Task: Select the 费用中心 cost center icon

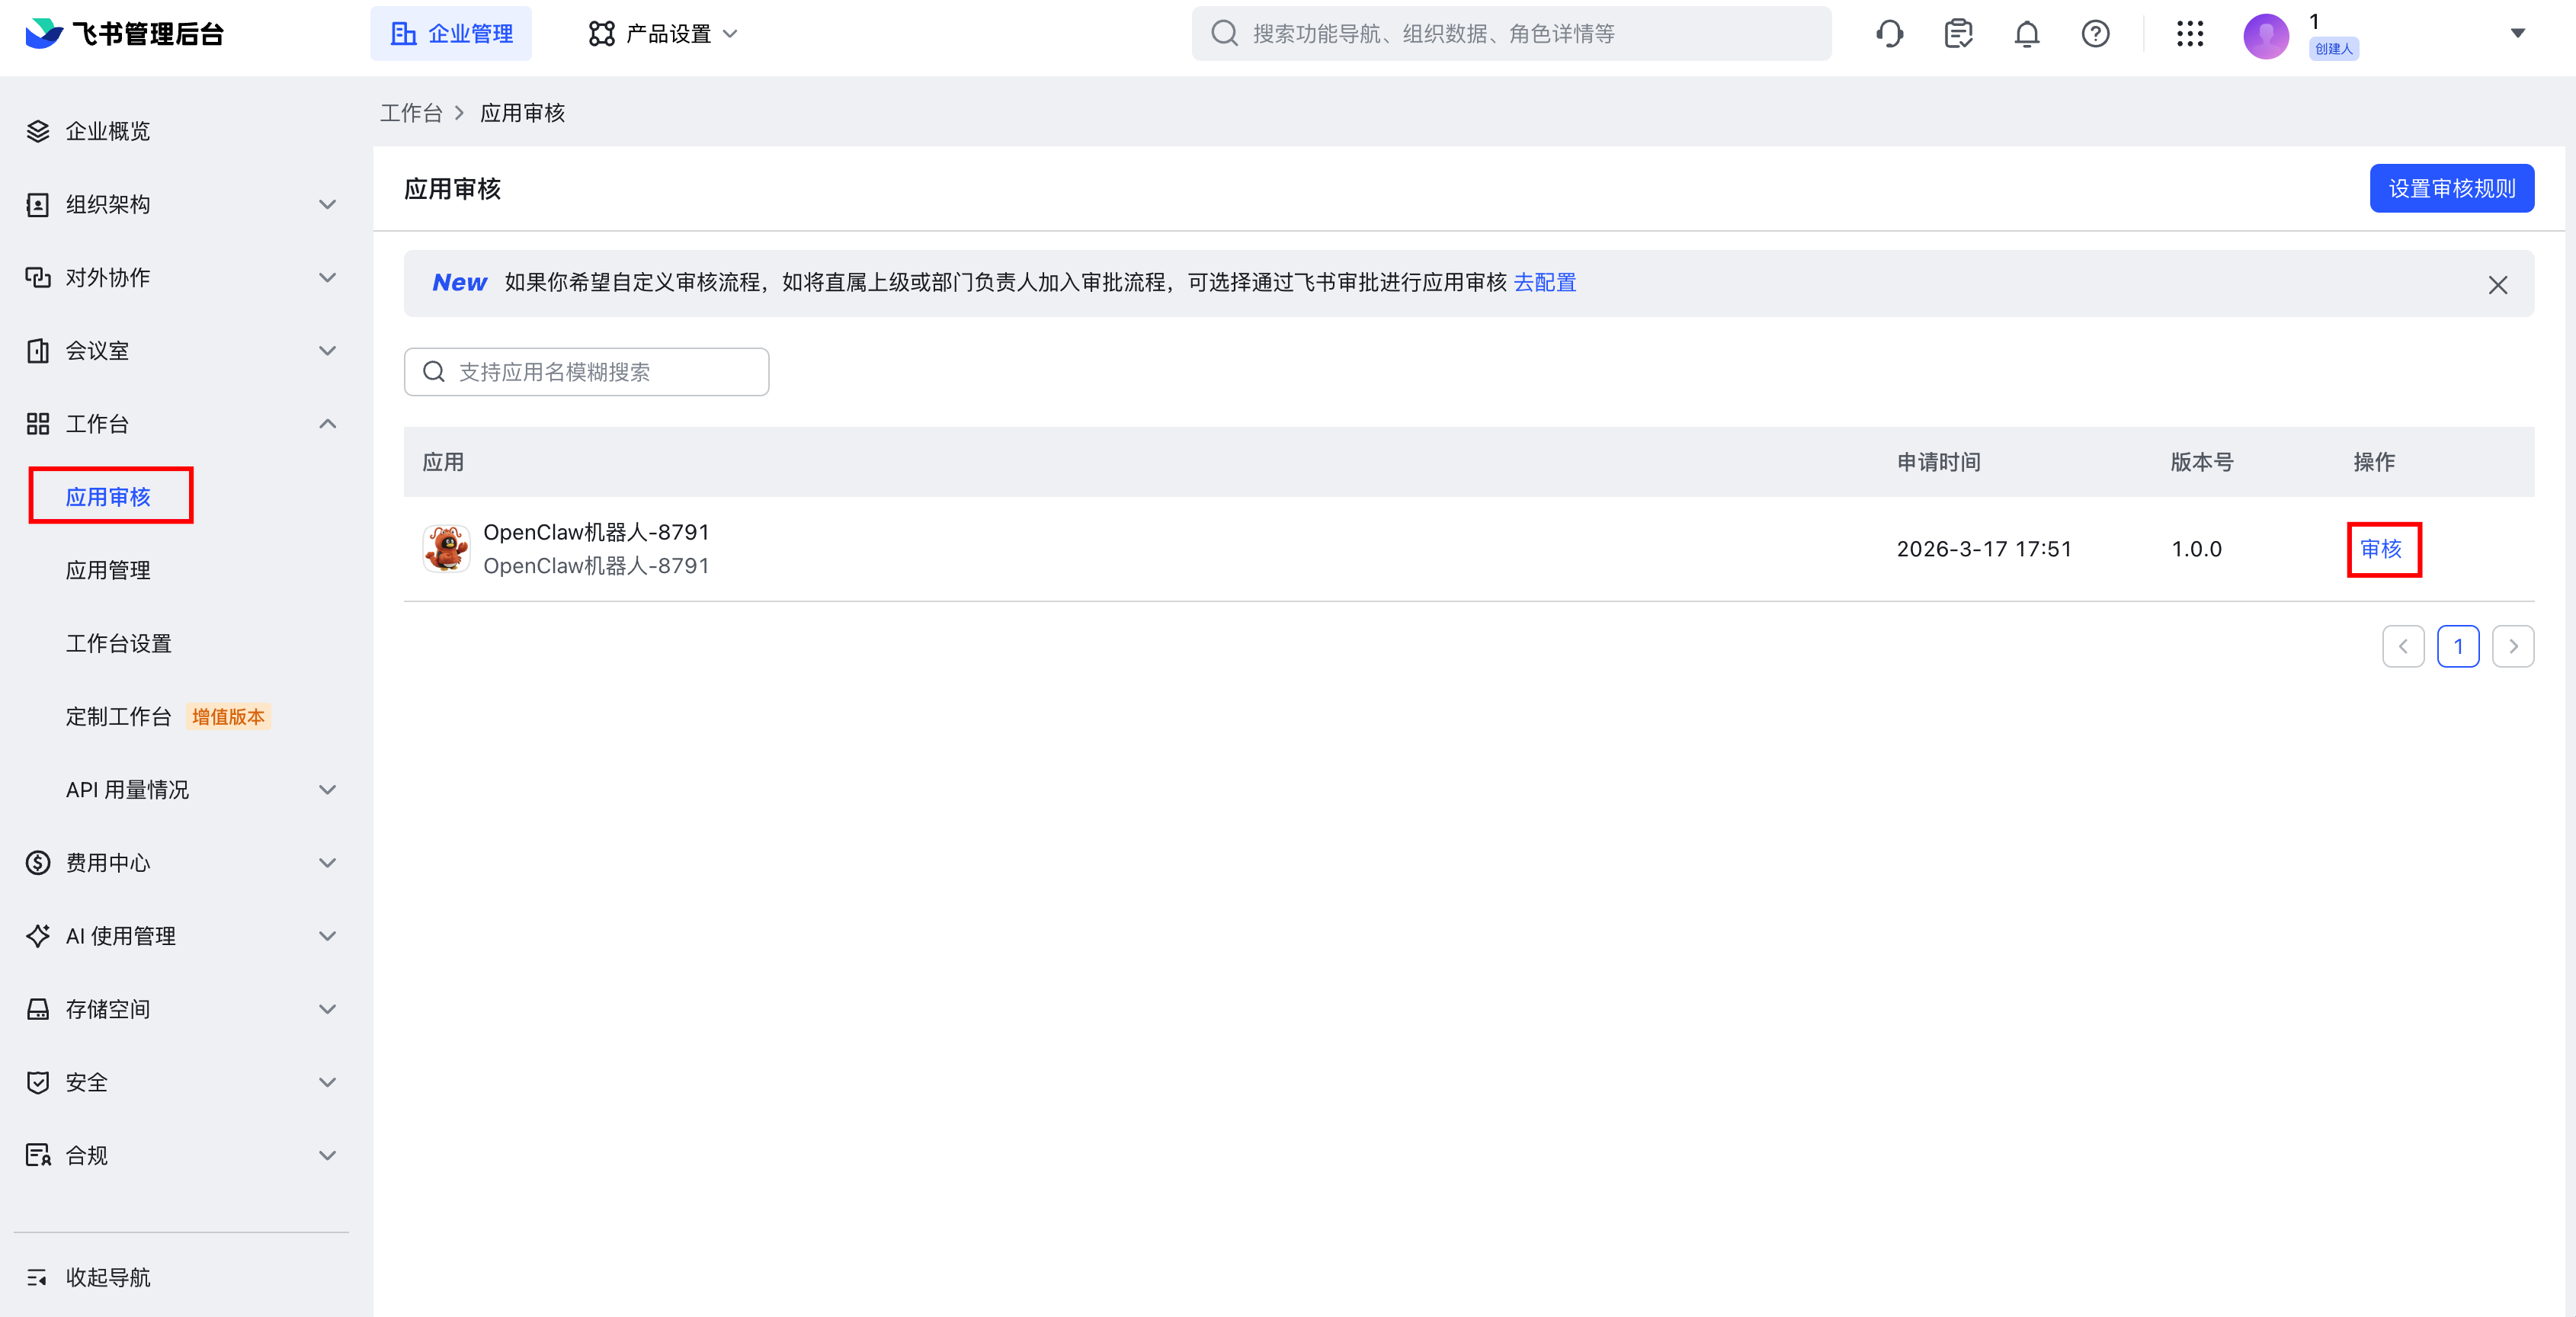Action: coord(37,862)
